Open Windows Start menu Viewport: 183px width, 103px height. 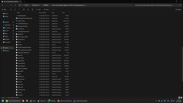pos(3,101)
